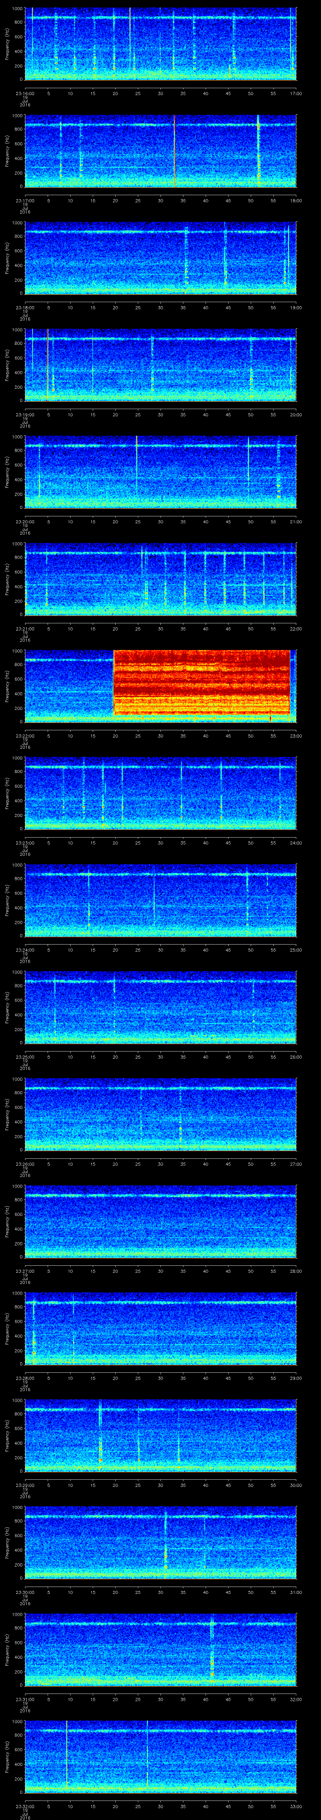Click the 29:00 end time label
321x1820 pixels.
(296, 1378)
